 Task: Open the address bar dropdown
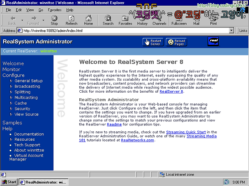pyautogui.click(x=232, y=30)
